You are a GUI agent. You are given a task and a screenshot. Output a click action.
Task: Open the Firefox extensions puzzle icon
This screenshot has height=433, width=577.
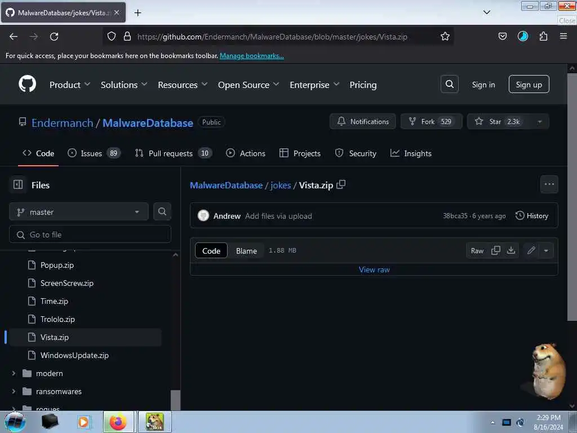543,37
